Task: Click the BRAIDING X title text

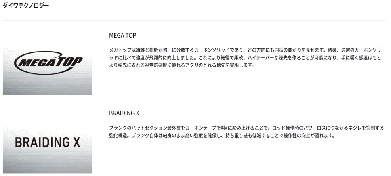Action: pos(124,113)
